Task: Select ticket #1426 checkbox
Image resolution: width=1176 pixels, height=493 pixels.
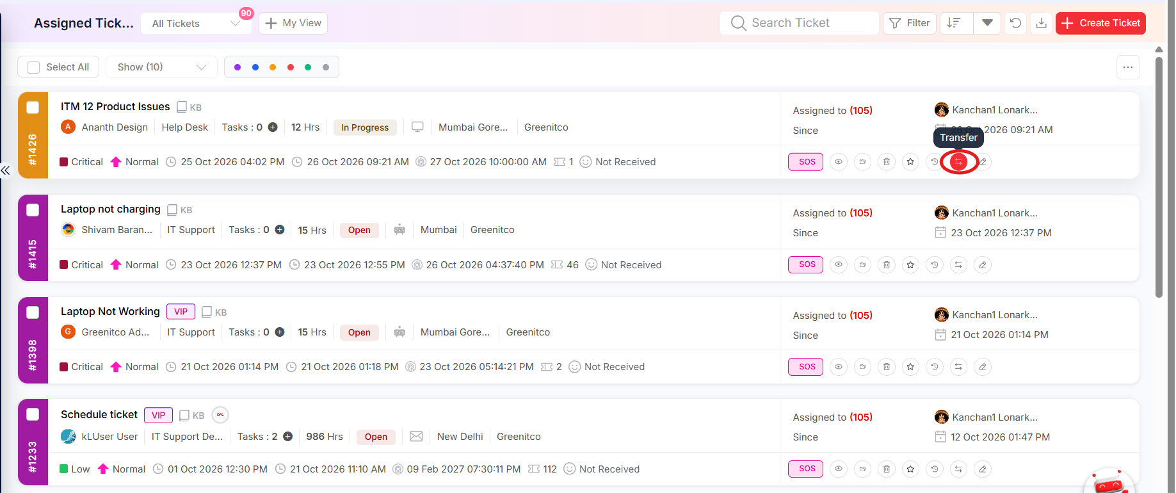Action: 33,108
